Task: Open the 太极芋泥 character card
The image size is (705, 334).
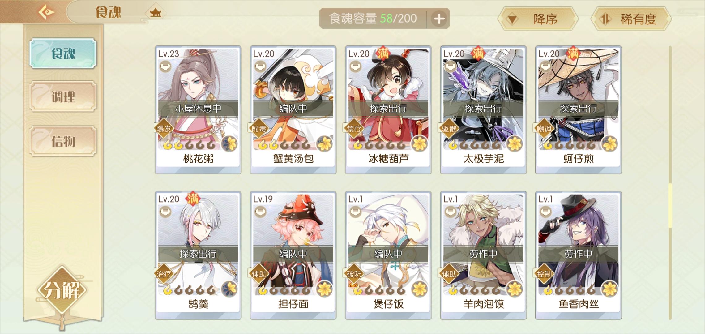Action: (x=483, y=110)
